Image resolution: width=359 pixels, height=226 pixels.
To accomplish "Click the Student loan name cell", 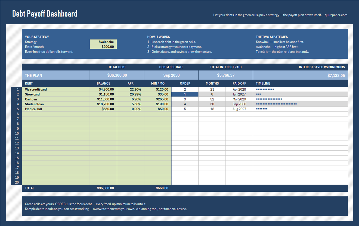I will (x=56, y=104).
